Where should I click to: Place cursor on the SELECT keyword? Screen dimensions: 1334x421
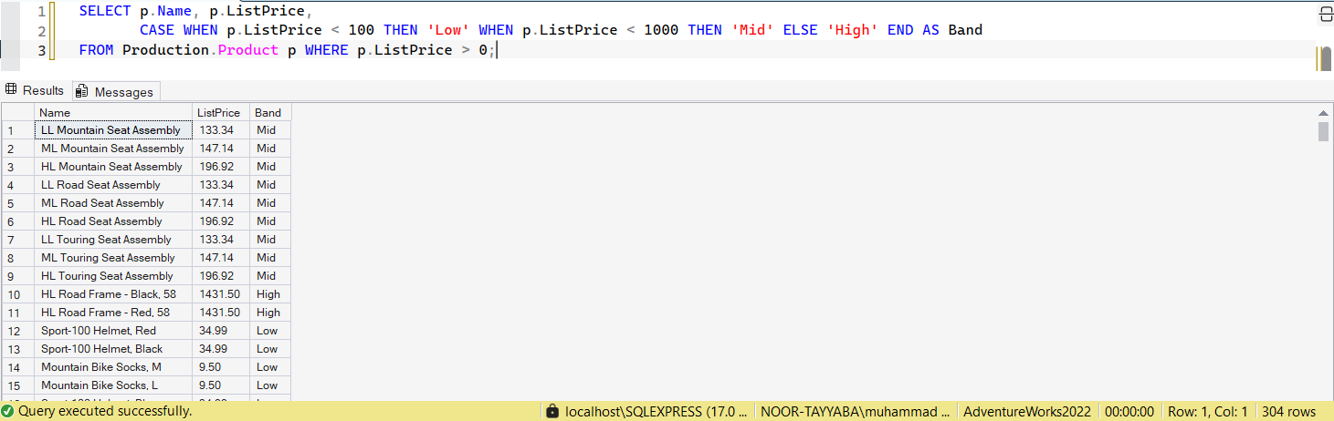(105, 12)
